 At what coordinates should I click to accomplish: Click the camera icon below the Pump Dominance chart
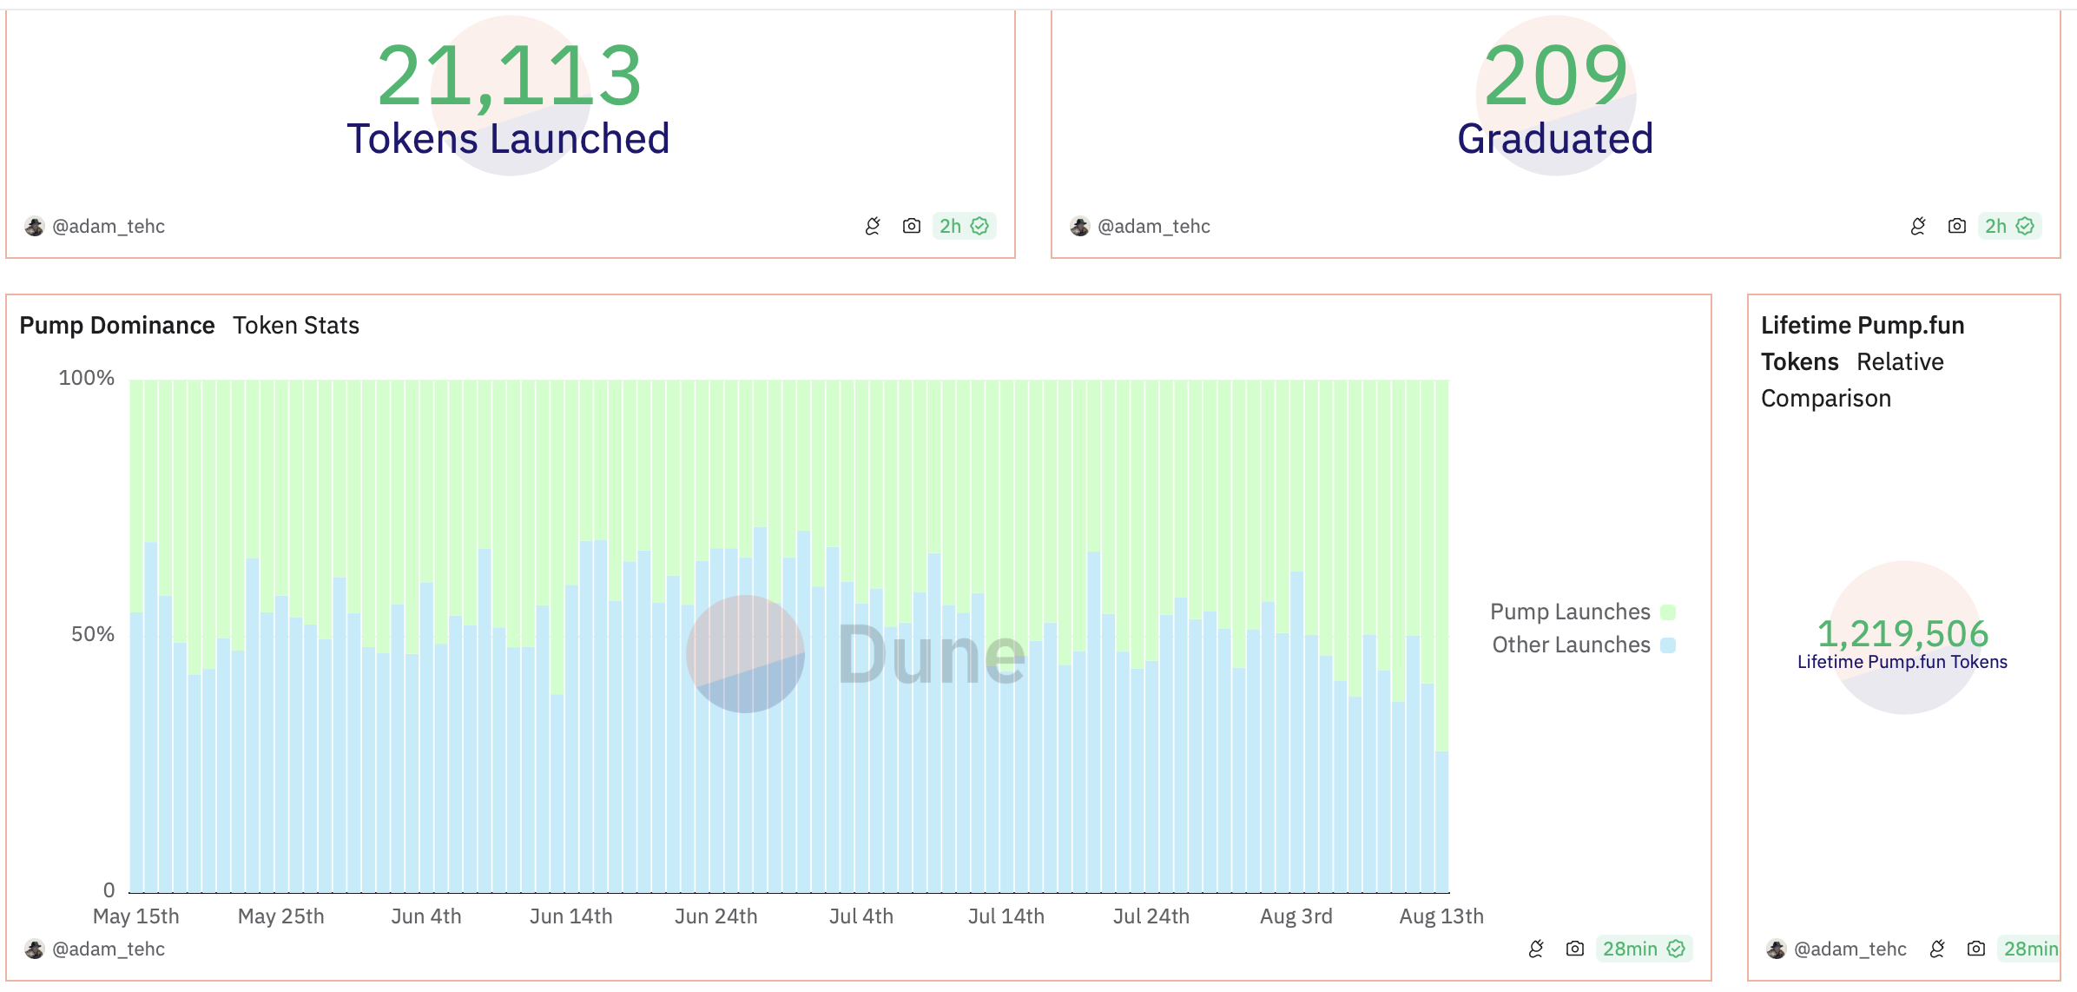(1574, 949)
